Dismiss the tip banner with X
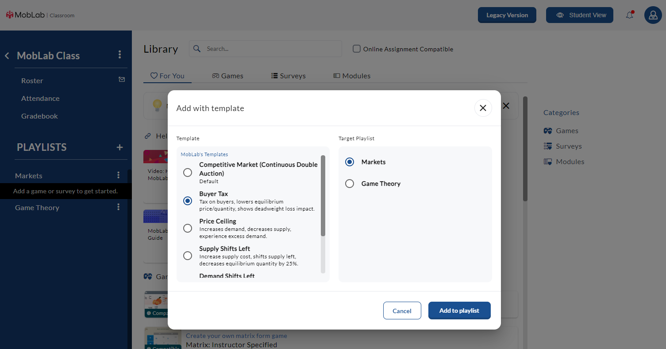 pos(506,106)
